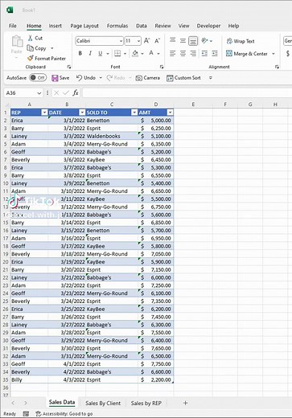This screenshot has height=418, width=292.
Task: Apply fill color bucket
Action: pos(135,53)
